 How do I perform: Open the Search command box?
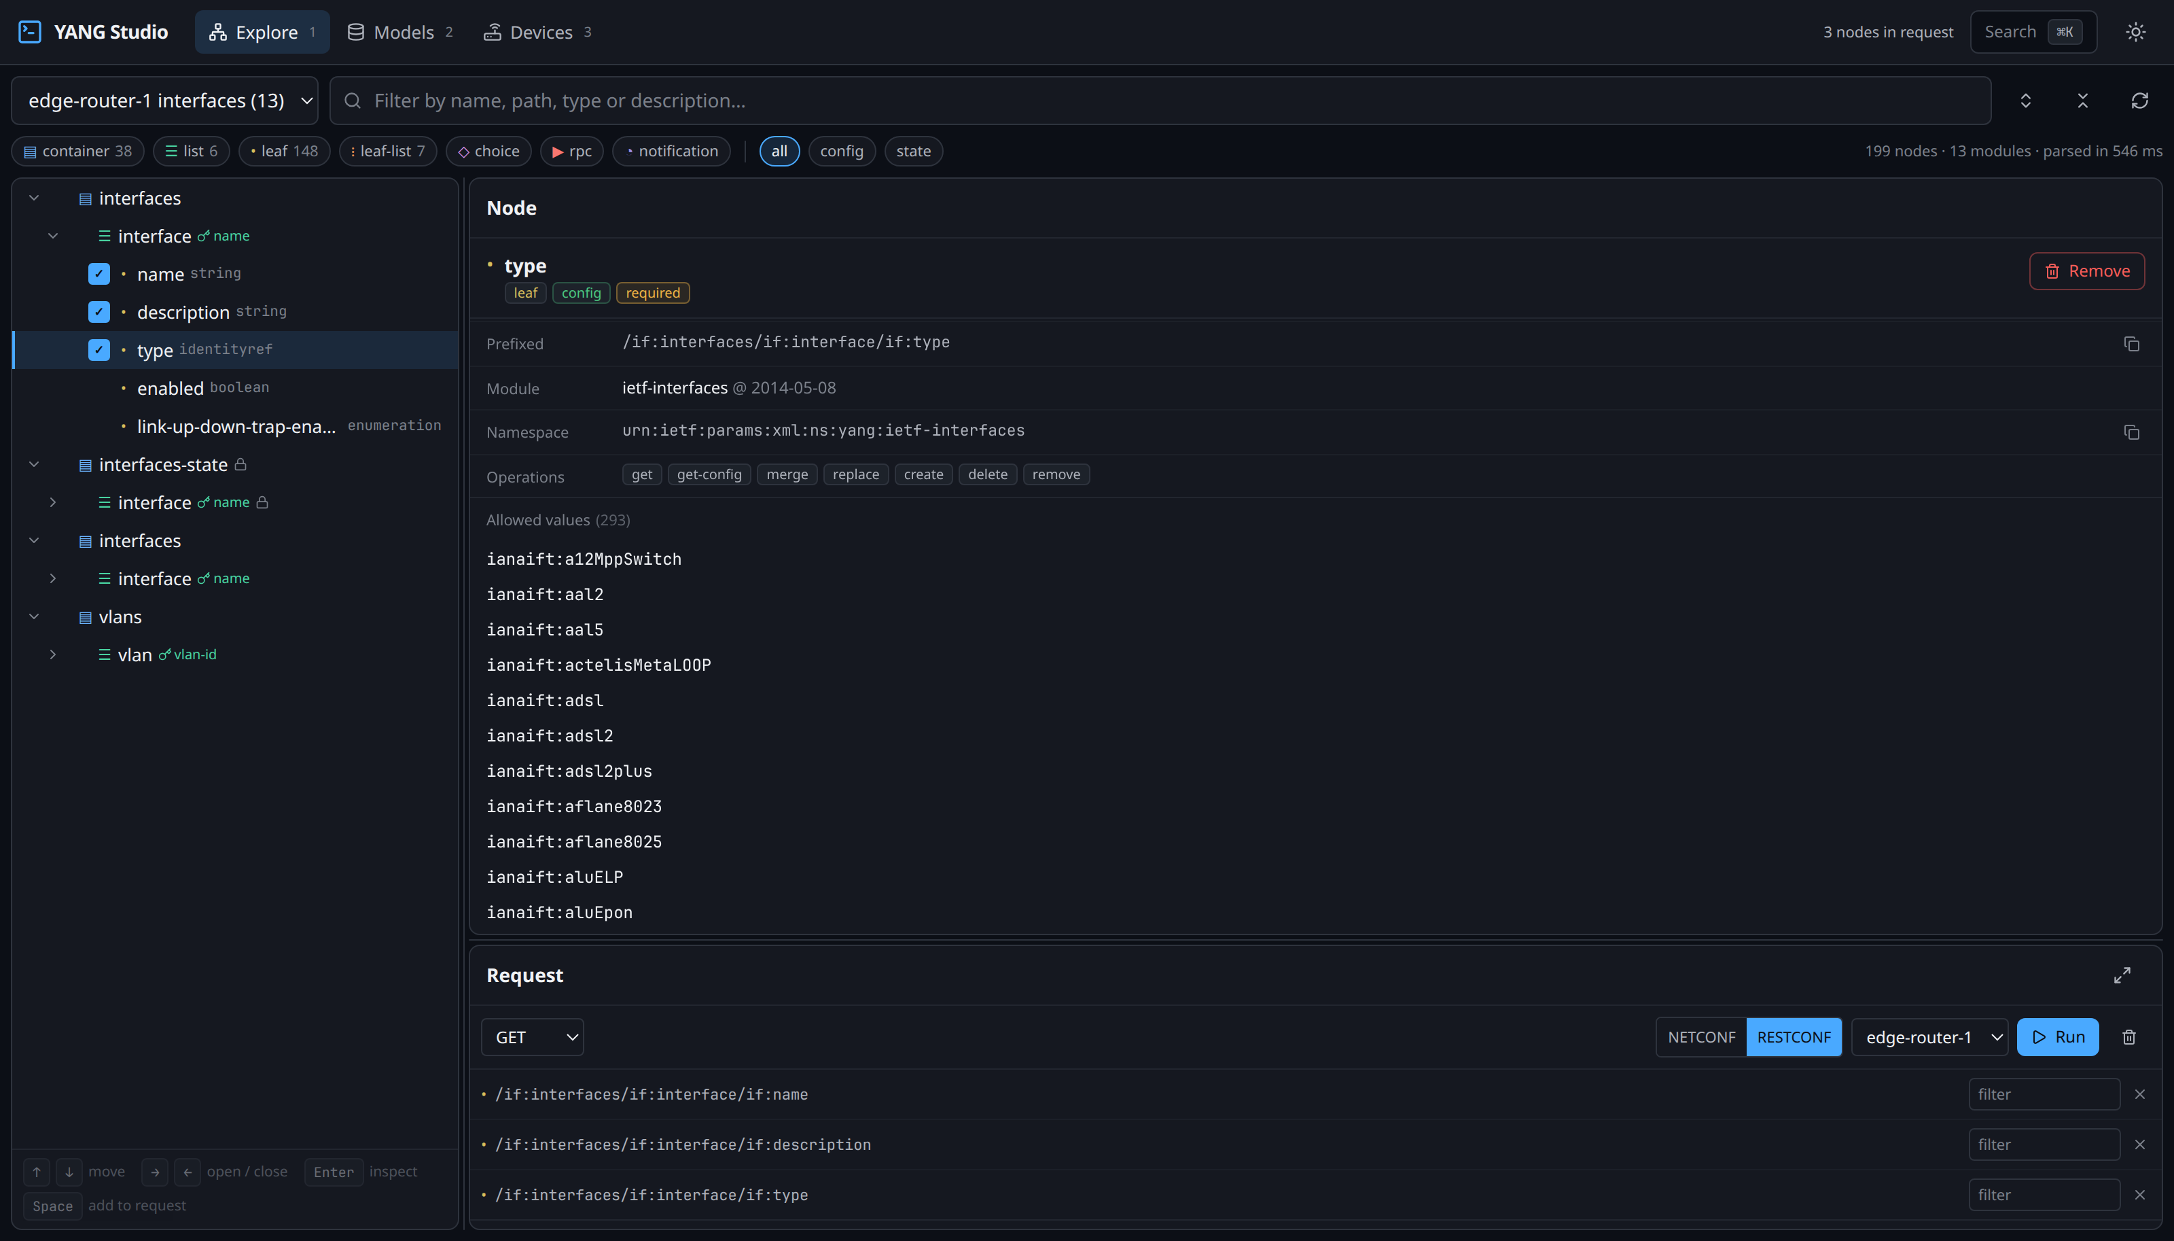coord(2033,33)
